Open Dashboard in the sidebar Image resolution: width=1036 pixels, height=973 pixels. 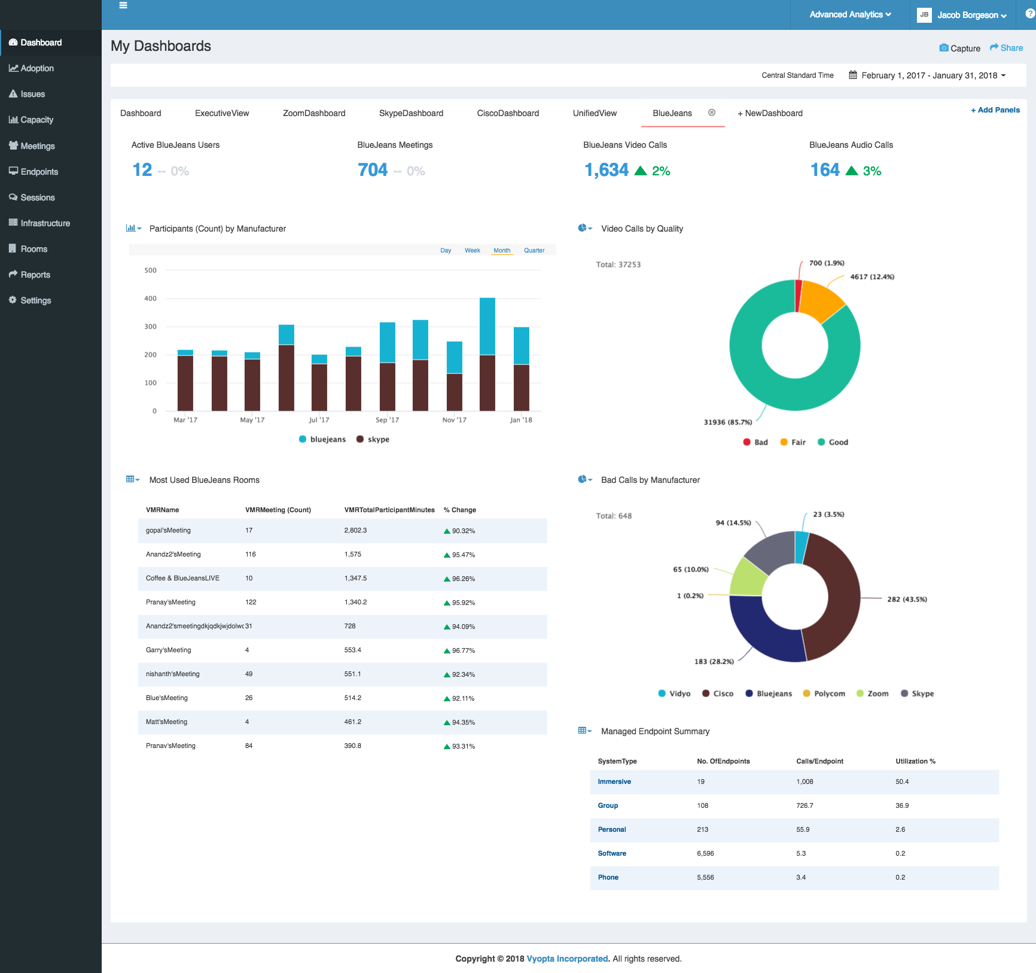51,42
